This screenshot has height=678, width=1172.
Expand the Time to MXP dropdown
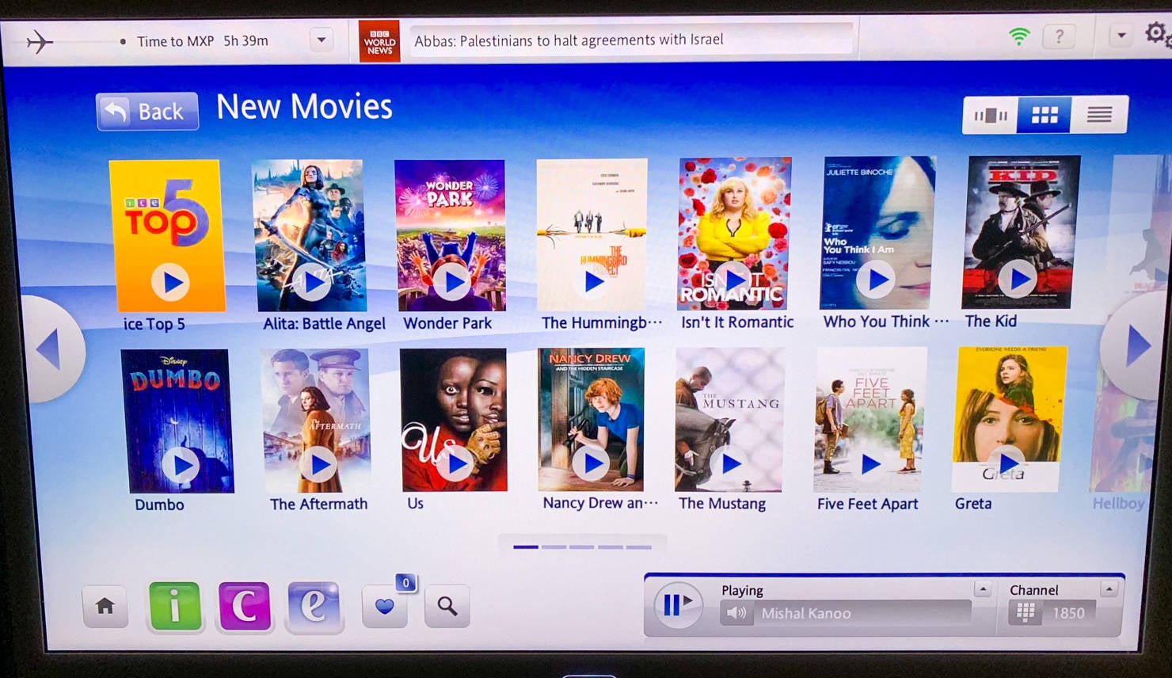pos(322,40)
